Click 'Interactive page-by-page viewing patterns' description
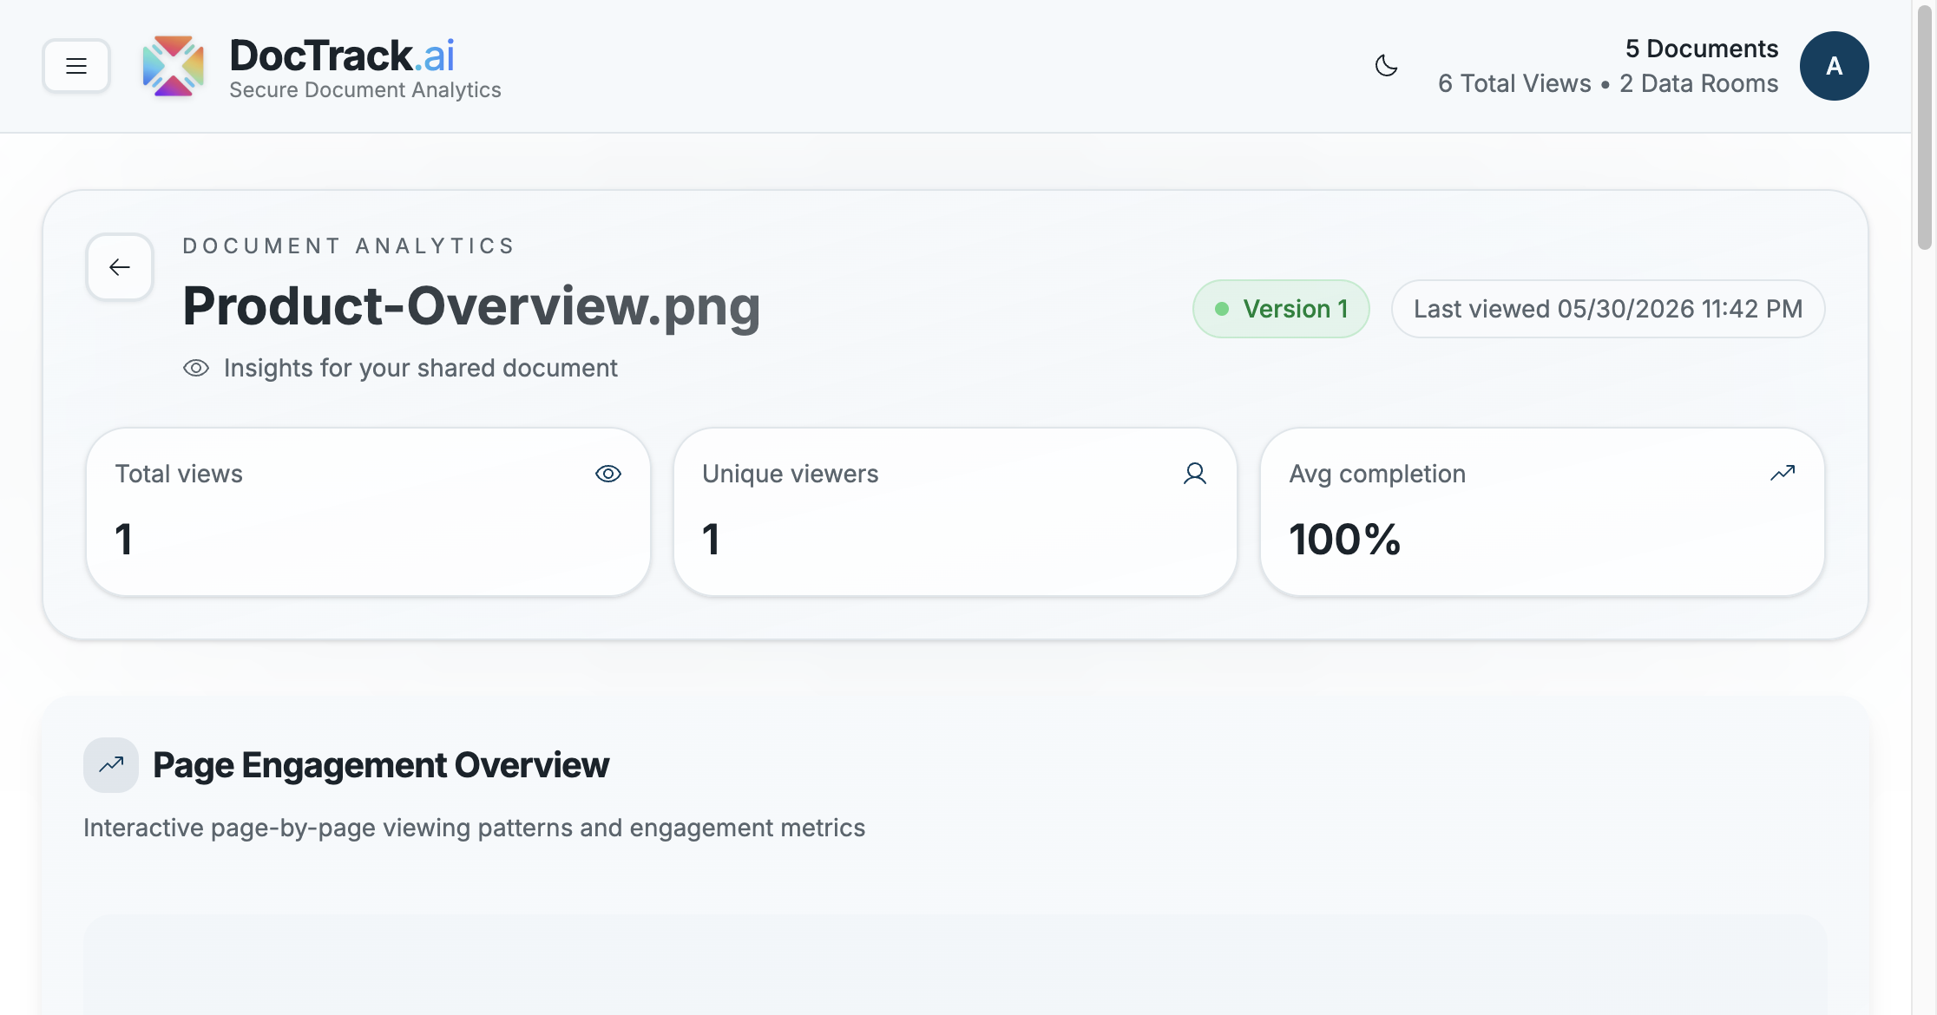This screenshot has width=1937, height=1015. pos(474,828)
